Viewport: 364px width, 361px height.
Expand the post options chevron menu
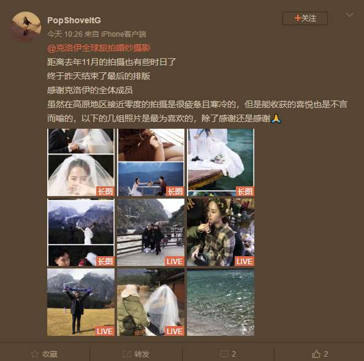click(349, 15)
